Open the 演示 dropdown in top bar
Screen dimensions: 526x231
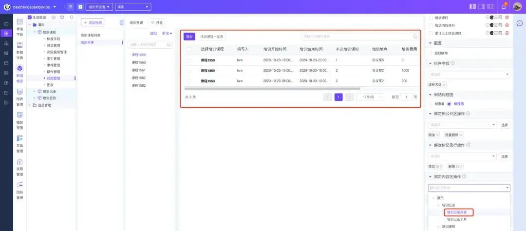coord(133,7)
